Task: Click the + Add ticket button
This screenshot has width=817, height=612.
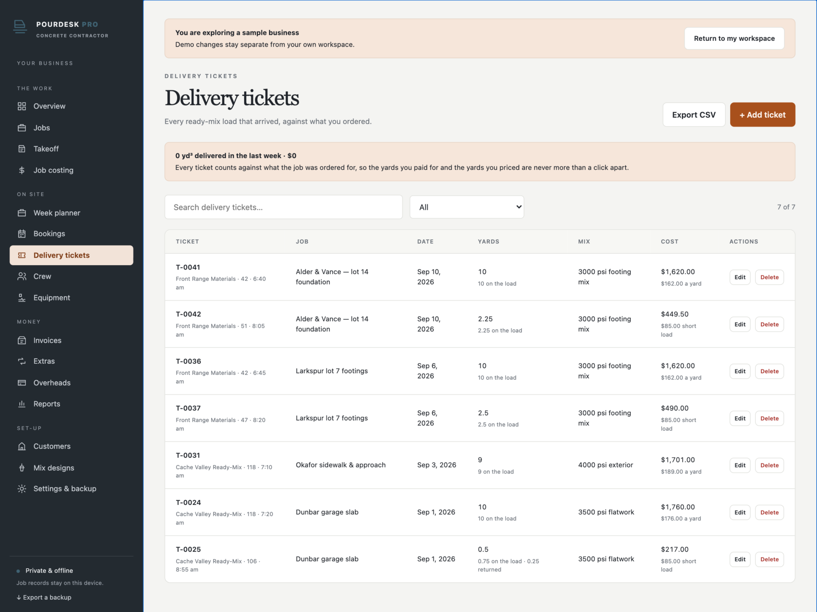Action: (763, 115)
